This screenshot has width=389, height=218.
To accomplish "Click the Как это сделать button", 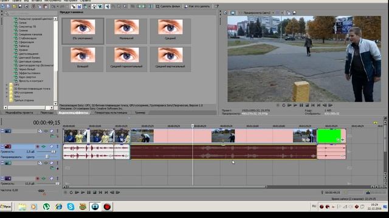I will pos(198,7).
